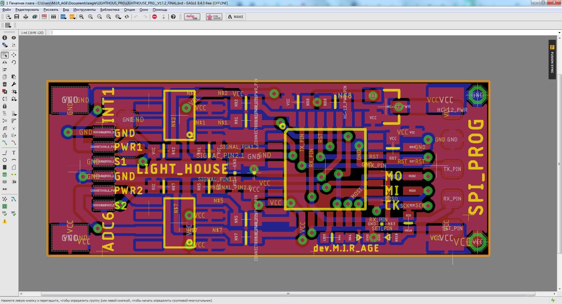Select the Rotate tool
Screen dimensions: 562x304
(x=14, y=62)
